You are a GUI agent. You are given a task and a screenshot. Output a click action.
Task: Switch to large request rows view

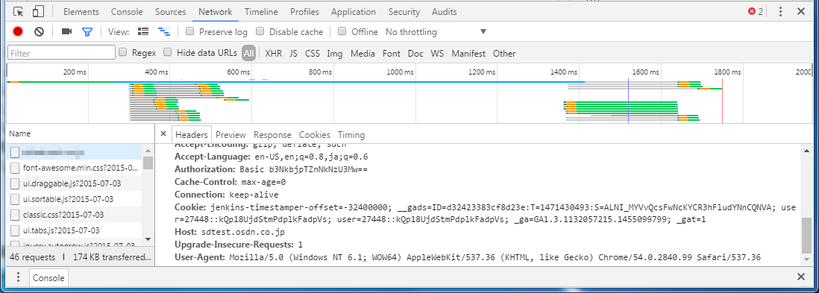tap(143, 32)
